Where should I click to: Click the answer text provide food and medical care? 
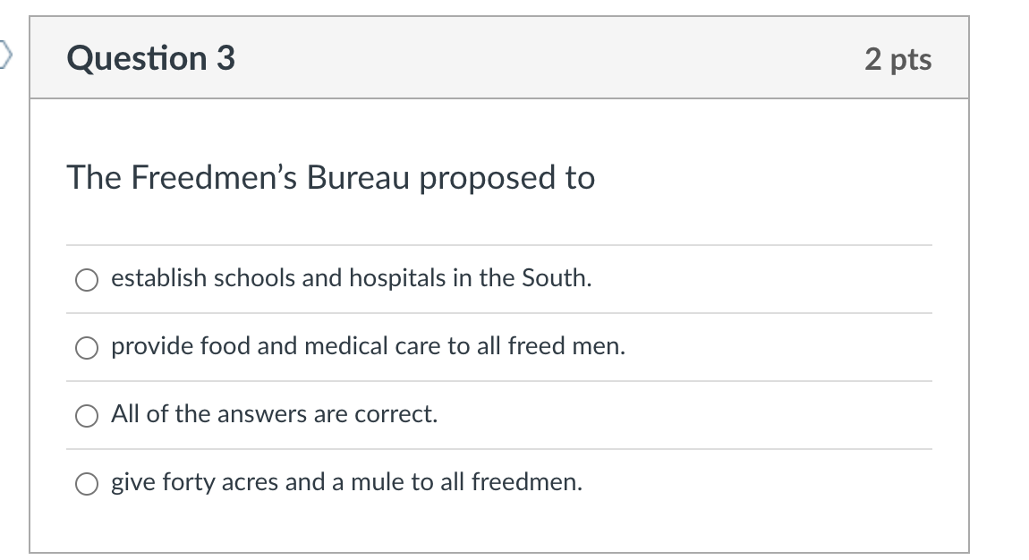(368, 346)
